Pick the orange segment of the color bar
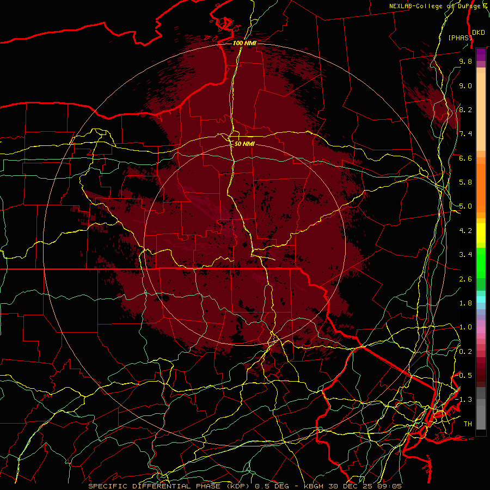The height and width of the screenshot is (490, 490). point(481,188)
